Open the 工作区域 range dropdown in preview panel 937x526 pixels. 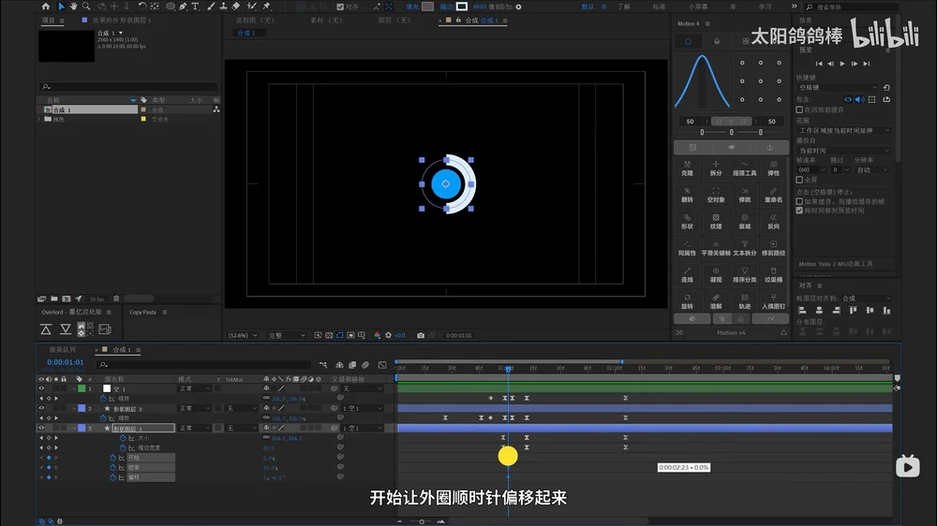(x=844, y=130)
